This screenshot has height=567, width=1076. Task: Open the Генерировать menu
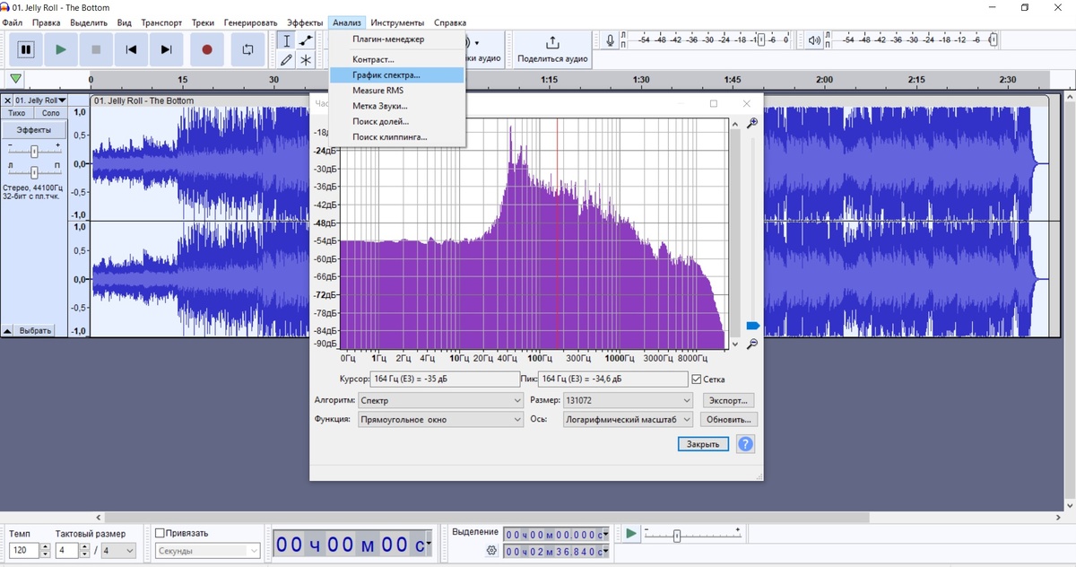tap(251, 22)
